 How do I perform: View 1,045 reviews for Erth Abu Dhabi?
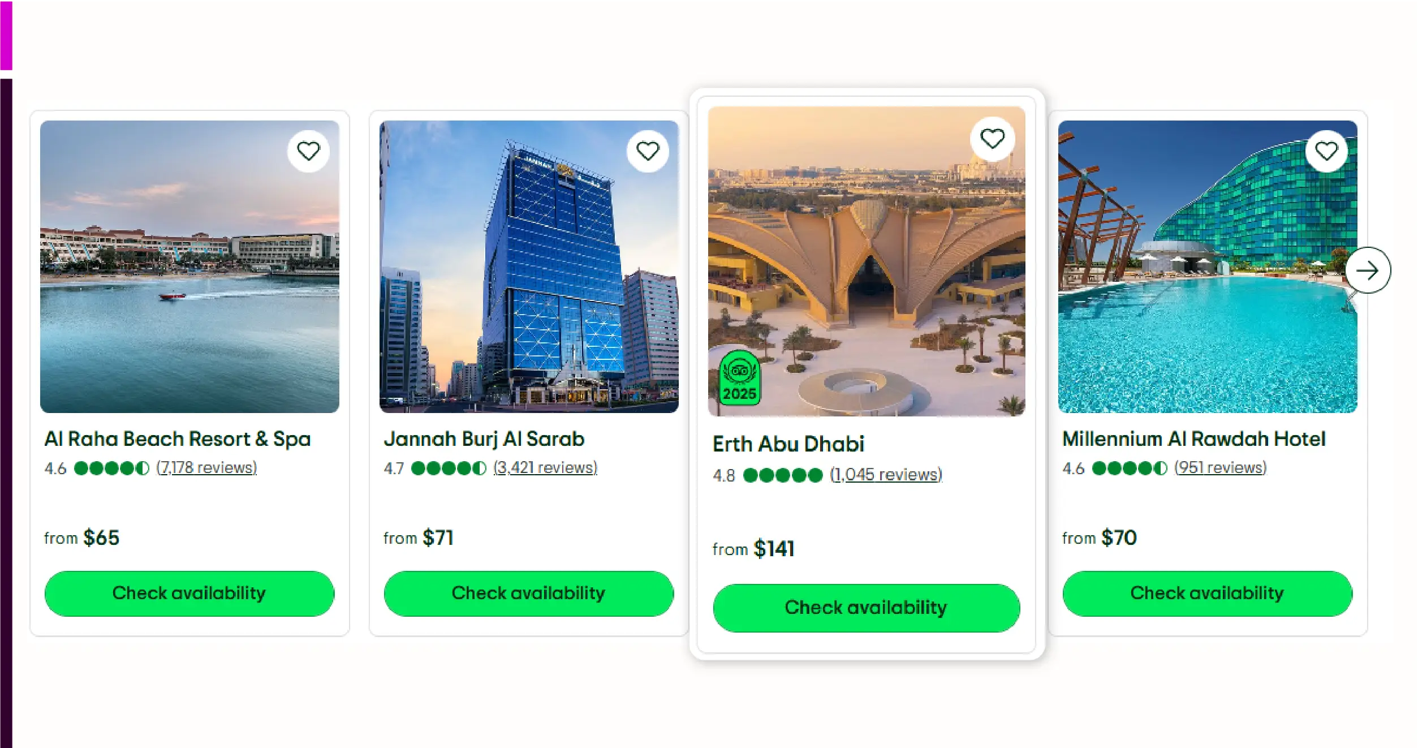pos(886,475)
